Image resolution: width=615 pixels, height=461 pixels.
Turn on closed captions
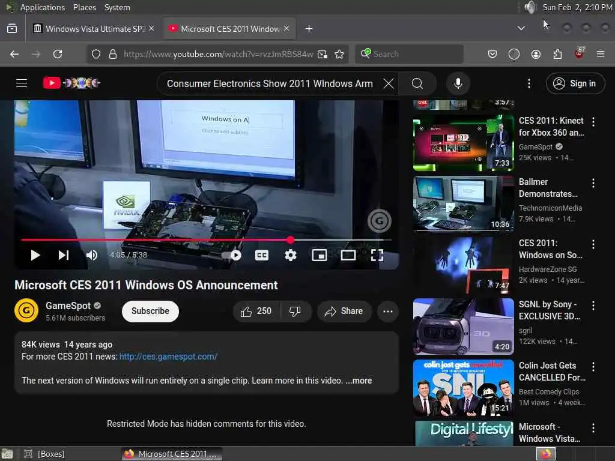coord(262,255)
